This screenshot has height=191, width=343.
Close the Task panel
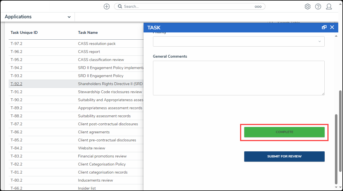[332, 27]
